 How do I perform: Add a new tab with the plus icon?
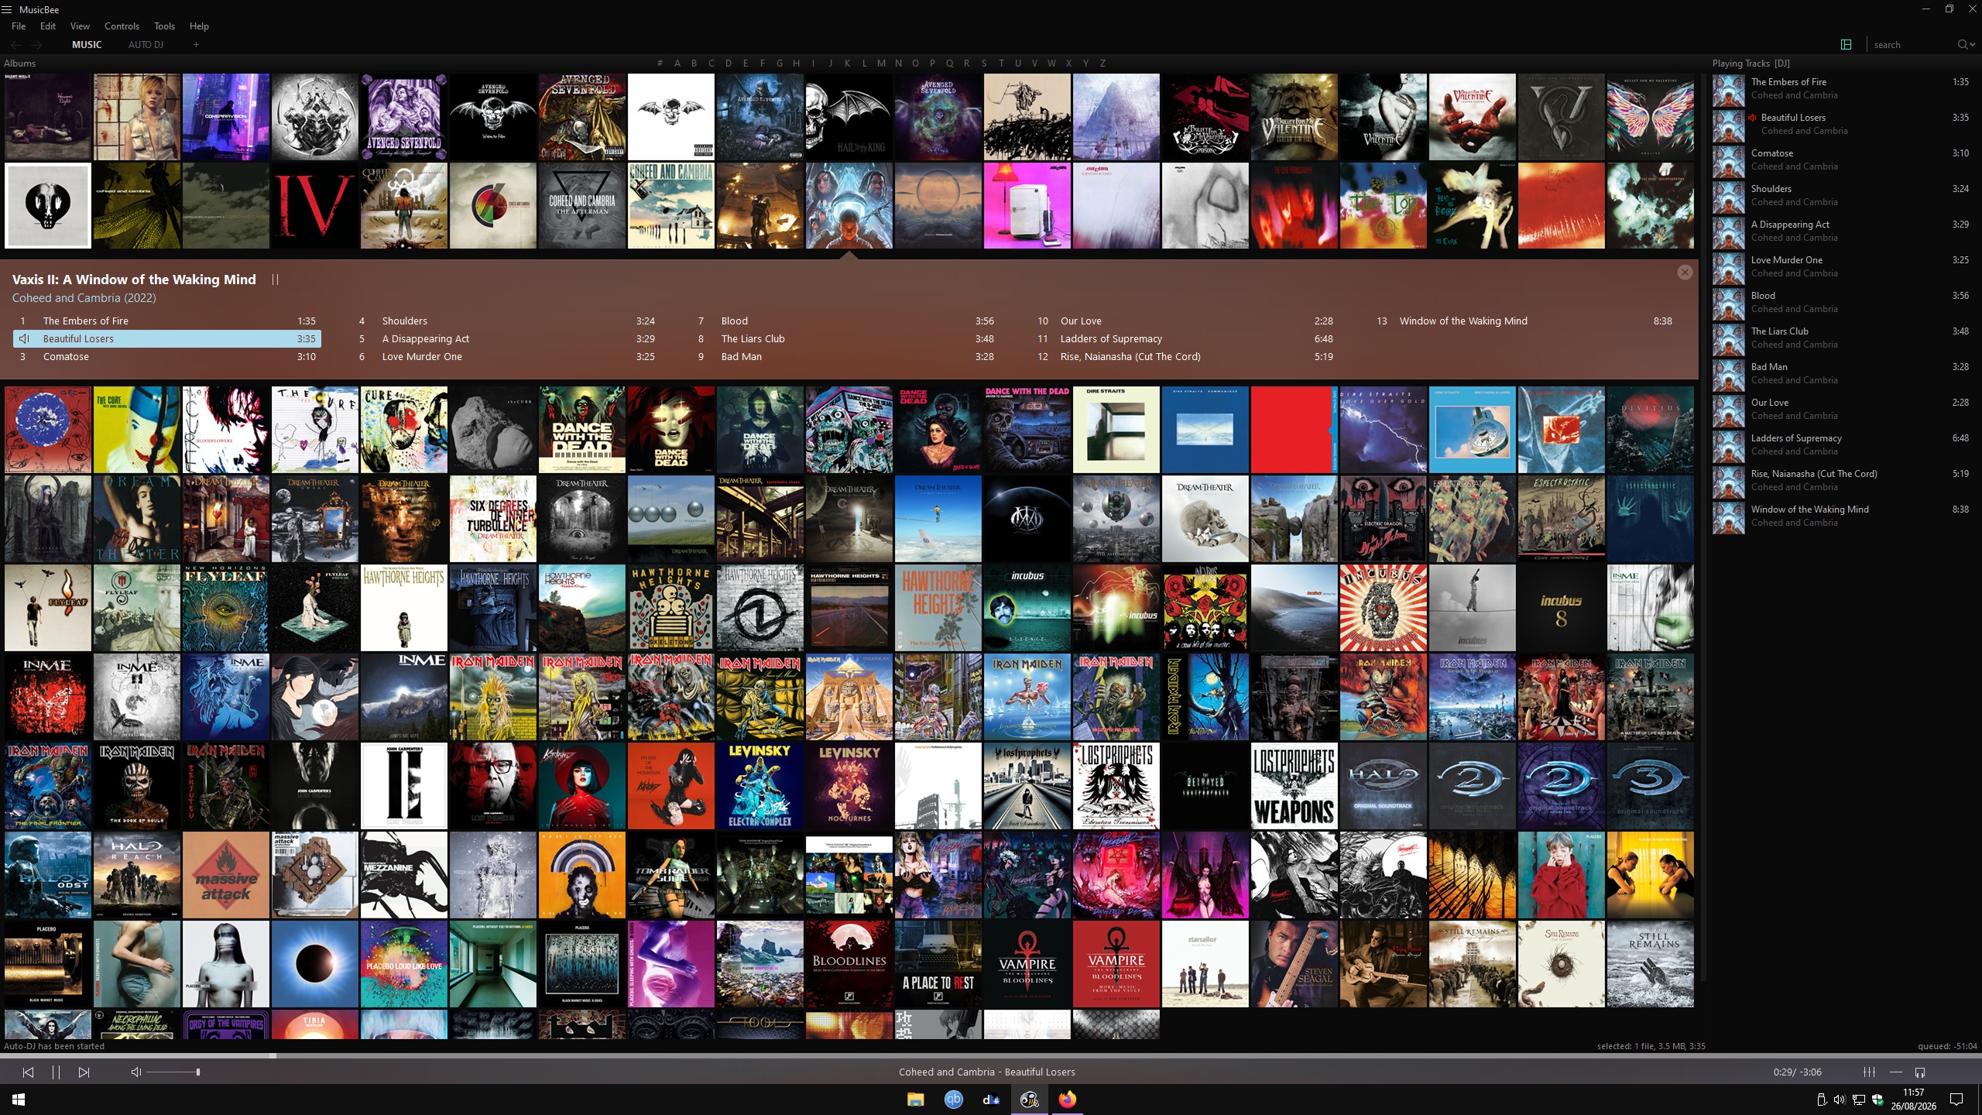pyautogui.click(x=196, y=45)
